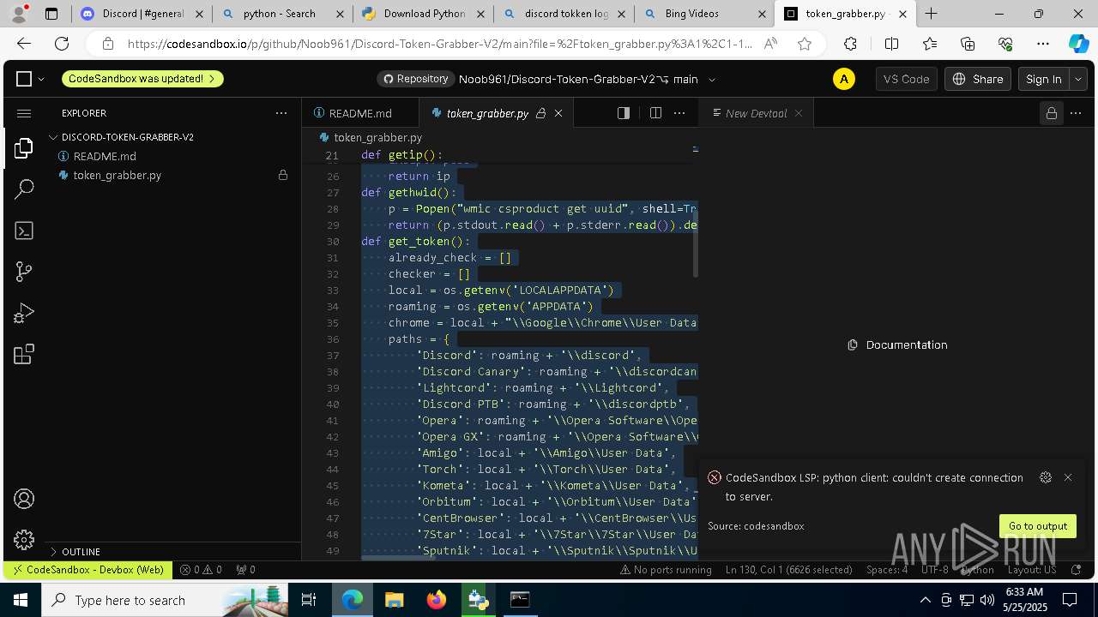Open the Accounts icon in activity bar
The height and width of the screenshot is (617, 1098).
(x=24, y=499)
